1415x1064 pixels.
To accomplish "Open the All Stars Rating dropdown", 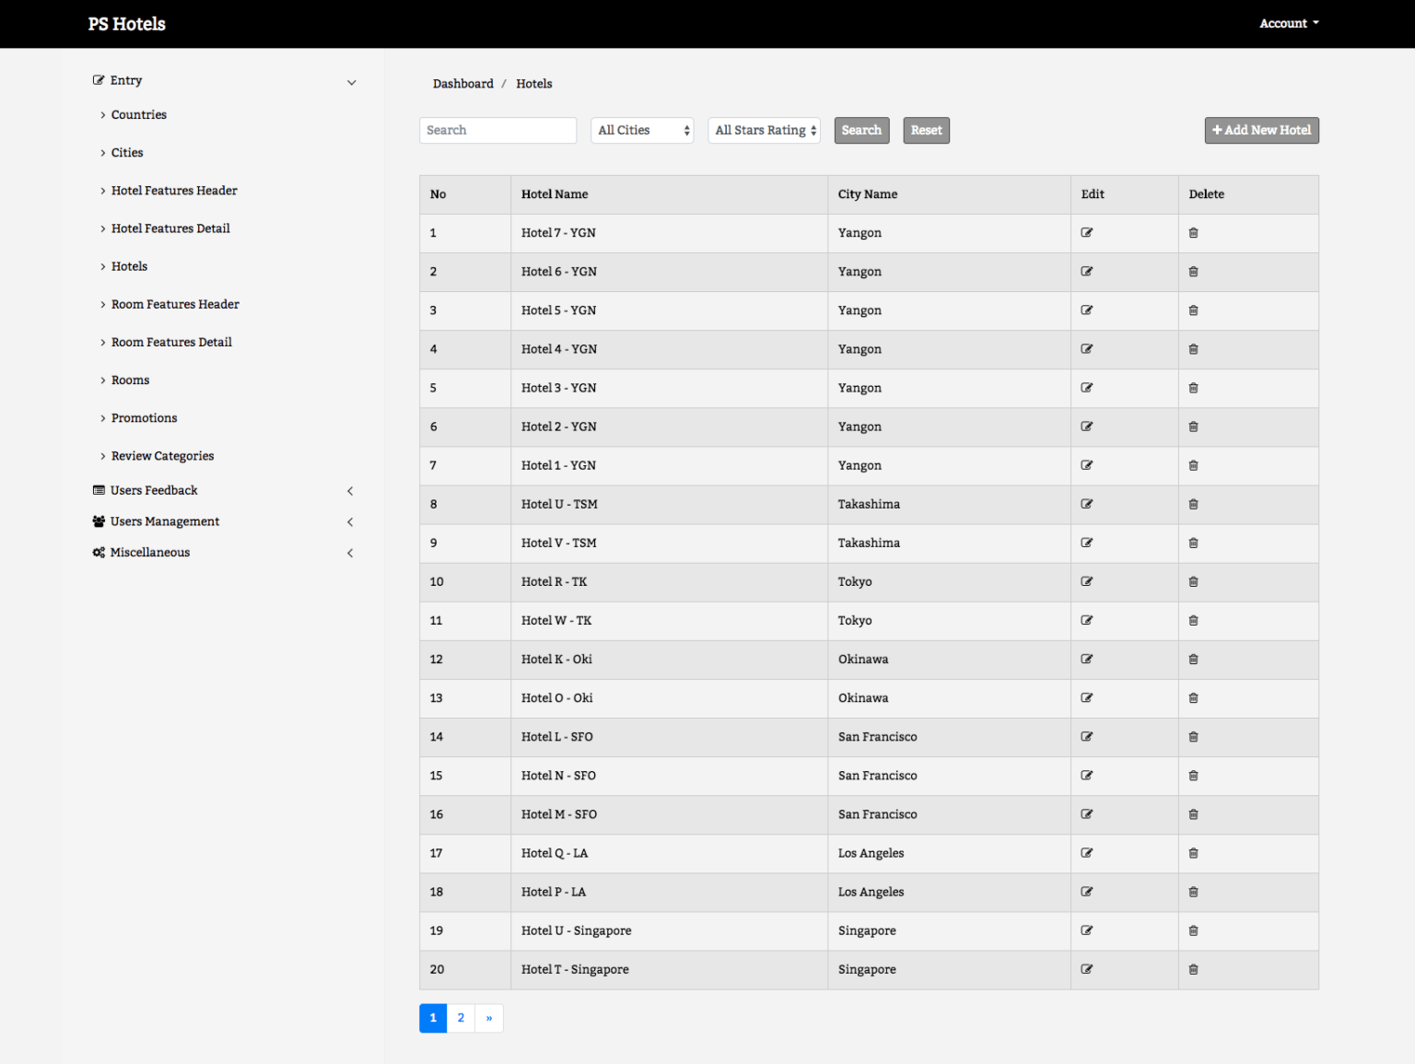I will 764,130.
